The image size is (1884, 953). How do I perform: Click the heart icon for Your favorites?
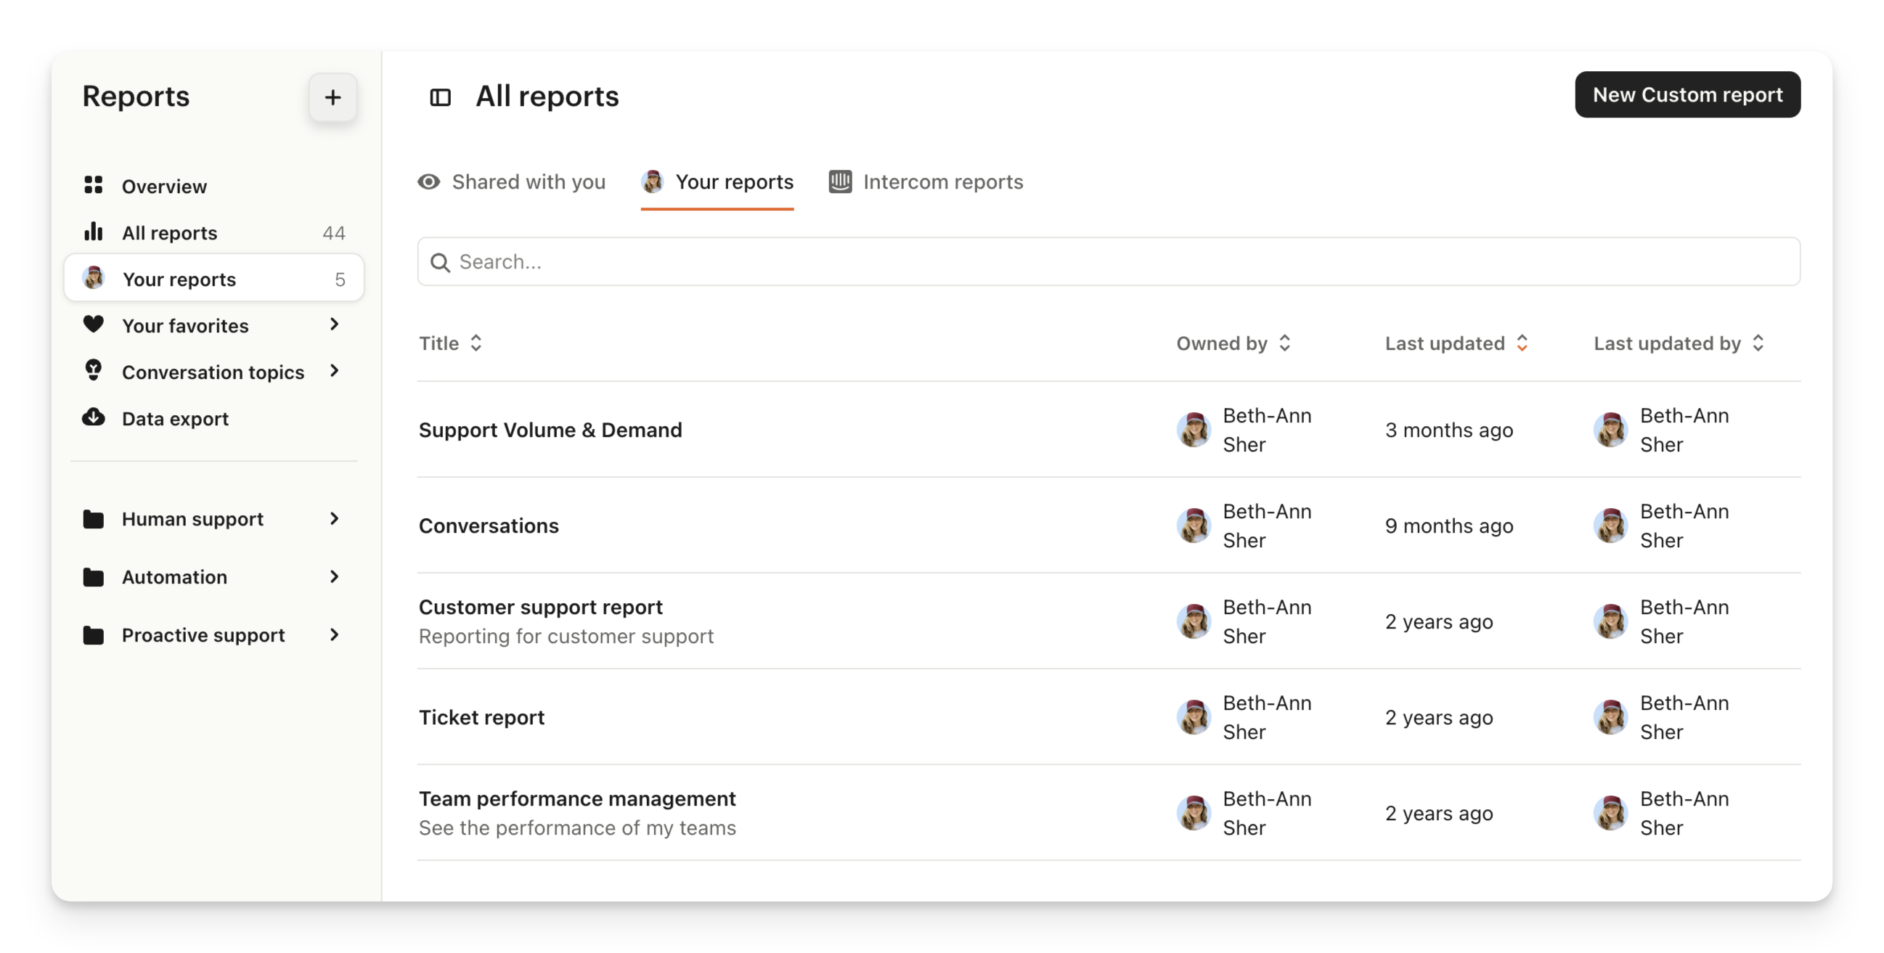tap(94, 324)
